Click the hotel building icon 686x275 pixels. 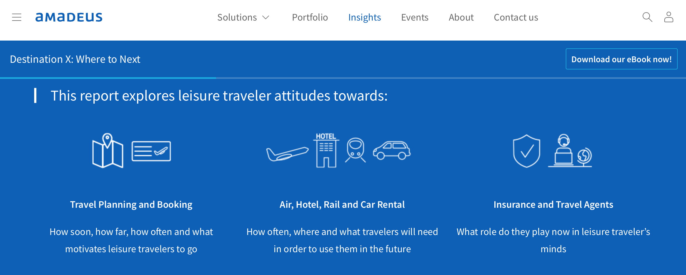coord(326,150)
